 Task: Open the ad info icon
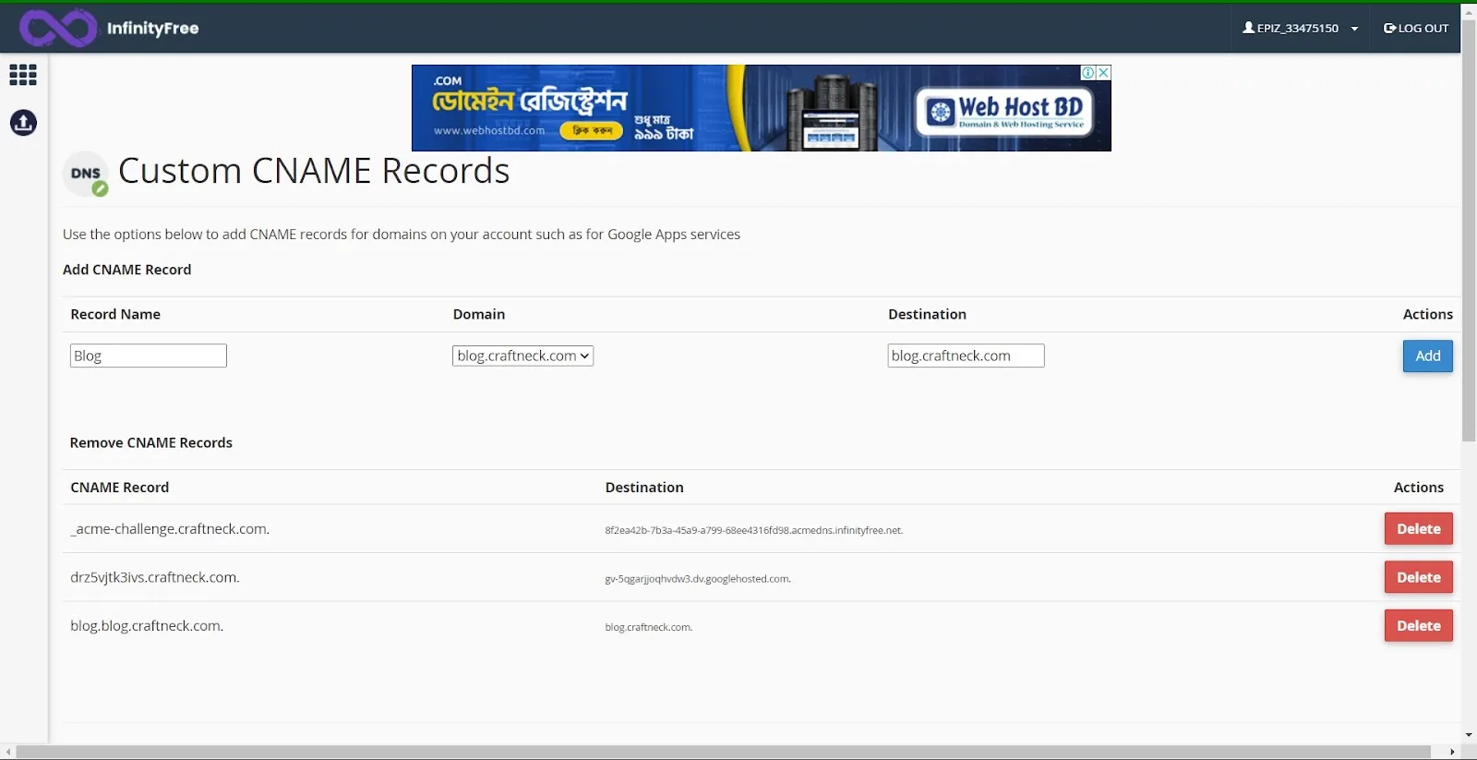click(1088, 72)
